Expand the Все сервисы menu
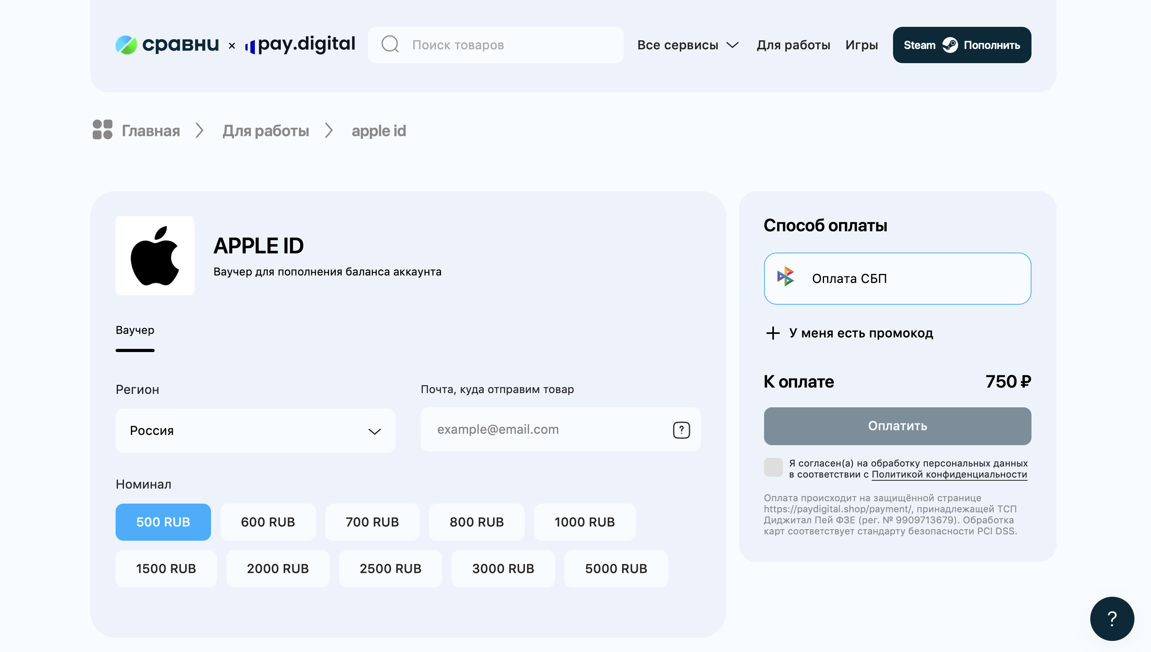1151x652 pixels. pyautogui.click(x=688, y=45)
